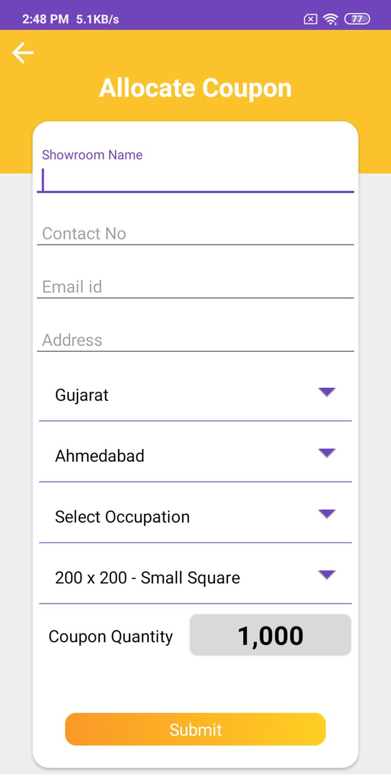Submit the coupon allocation form

(195, 729)
